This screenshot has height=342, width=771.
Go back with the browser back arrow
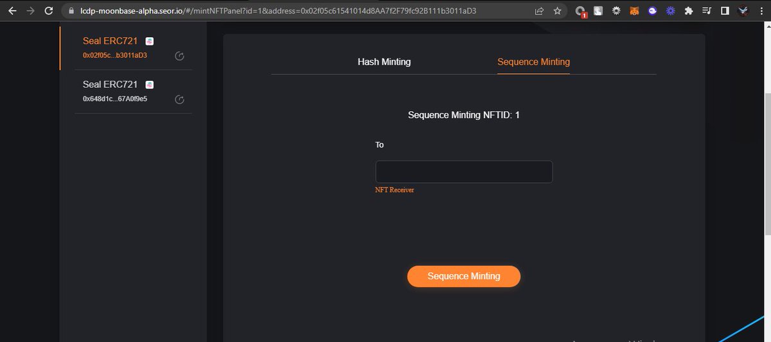12,11
